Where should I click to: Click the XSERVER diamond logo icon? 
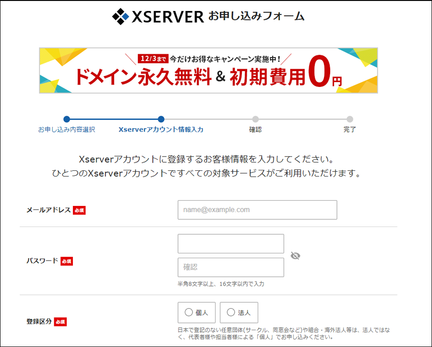click(x=120, y=16)
